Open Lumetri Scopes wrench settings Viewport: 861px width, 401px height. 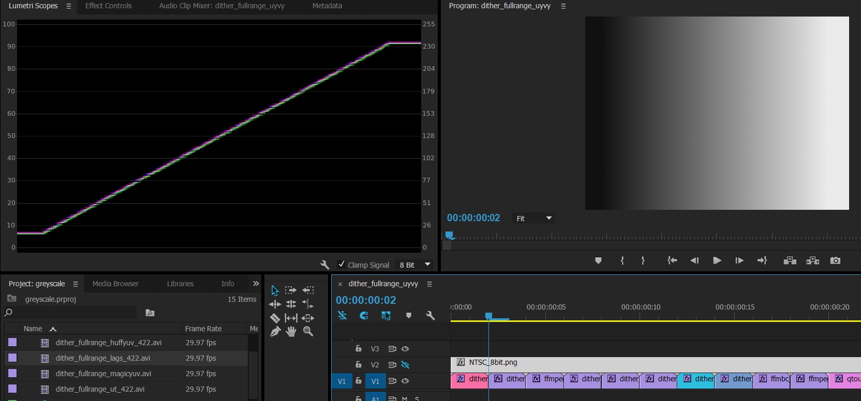[325, 265]
